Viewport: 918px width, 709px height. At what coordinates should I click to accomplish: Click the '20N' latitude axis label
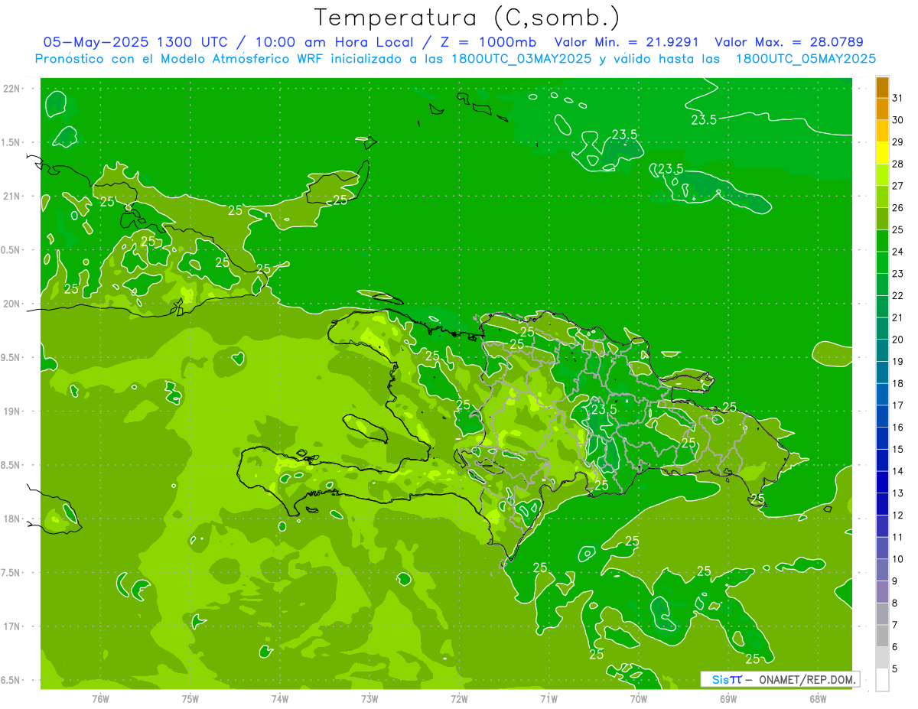pyautogui.click(x=11, y=304)
